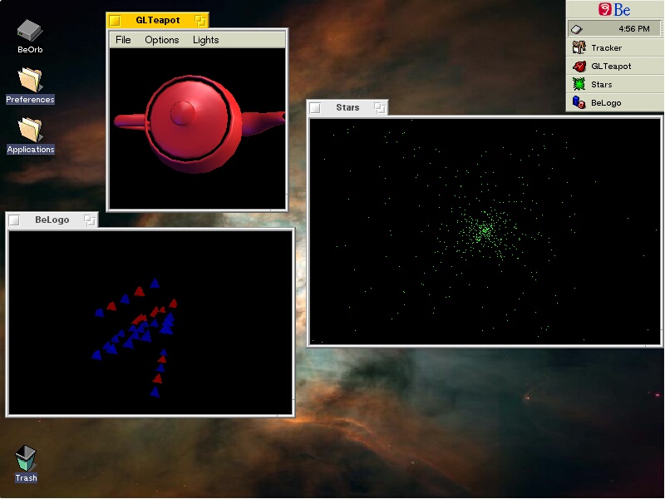
Task: Click the Applications label text
Action: coord(31,150)
